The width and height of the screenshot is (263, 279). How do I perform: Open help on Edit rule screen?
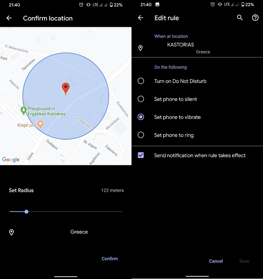pos(255,18)
